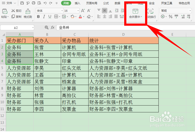This screenshot has width=195, height=132.
Task: Open the font size 16 dropdown
Action: [78, 11]
